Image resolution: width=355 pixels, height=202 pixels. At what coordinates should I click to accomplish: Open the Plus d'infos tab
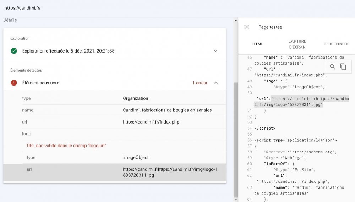[x=336, y=44]
